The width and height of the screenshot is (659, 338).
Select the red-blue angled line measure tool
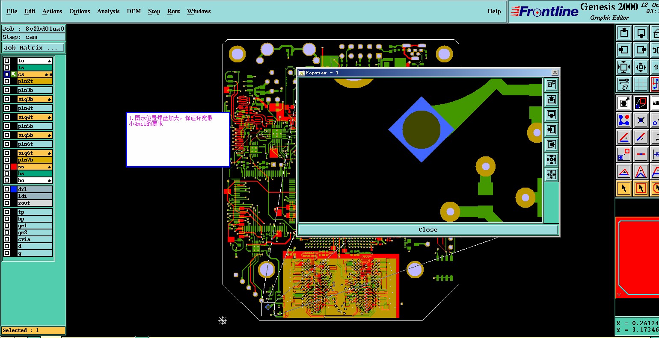624,137
